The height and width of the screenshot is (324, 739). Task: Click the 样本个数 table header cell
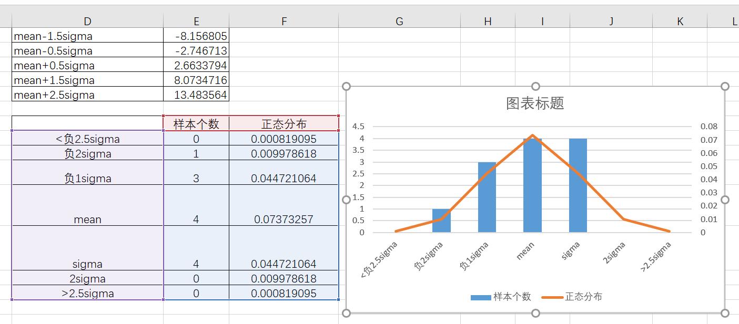point(196,123)
